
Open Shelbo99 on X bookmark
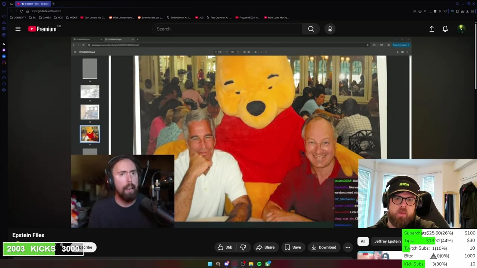pyautogui.click(x=179, y=17)
